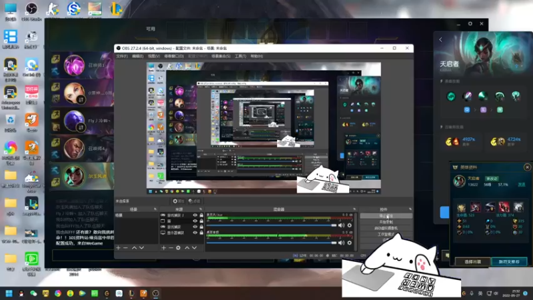Toggle visibility of 游戏捕获 2 source
This screenshot has width=533, height=300.
[x=195, y=215]
